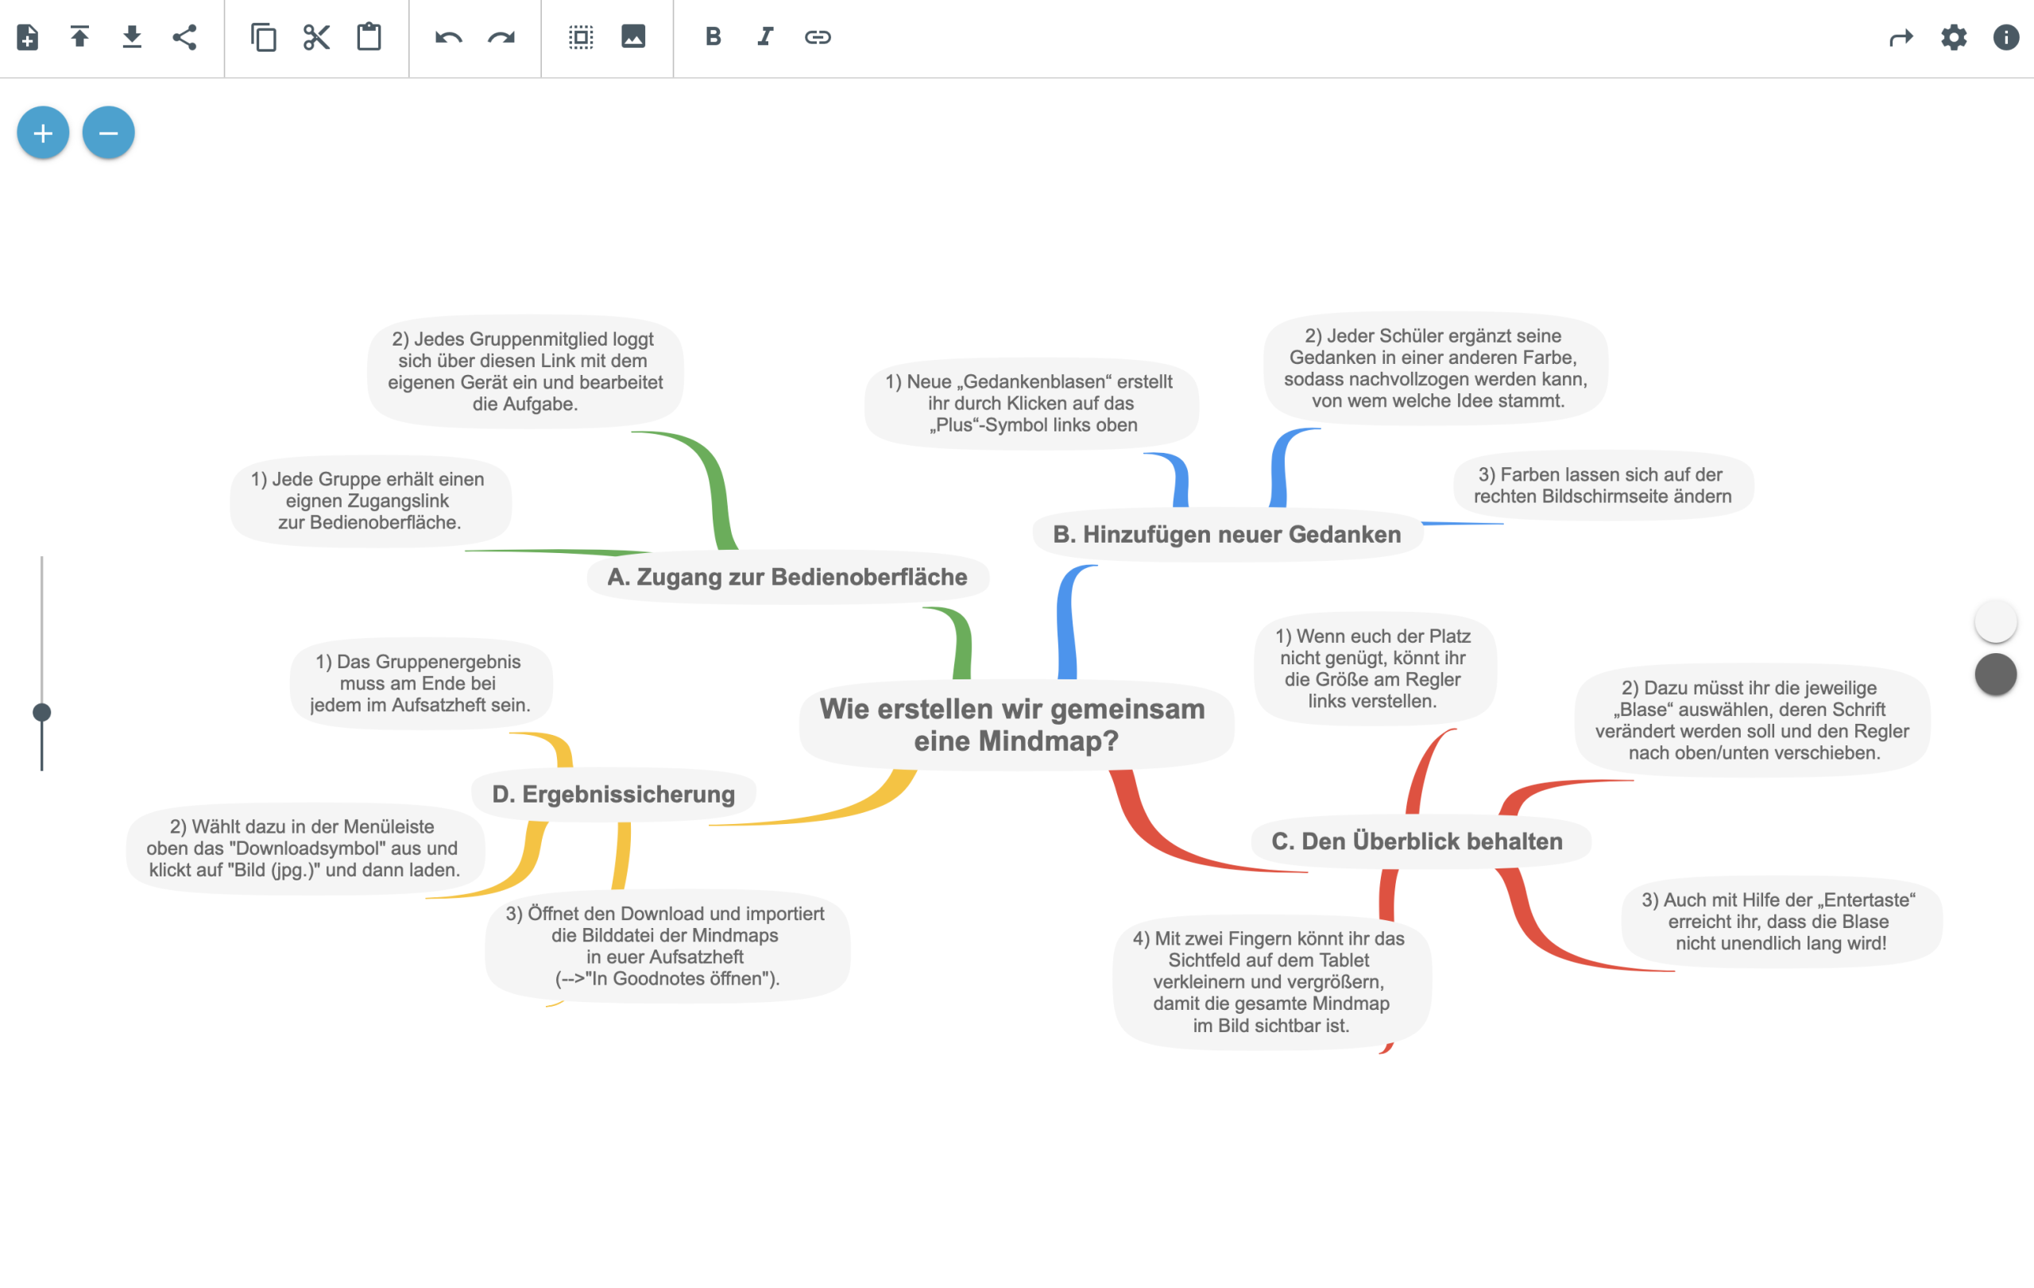Toggle bold text formatting
The width and height of the screenshot is (2034, 1288).
713,37
